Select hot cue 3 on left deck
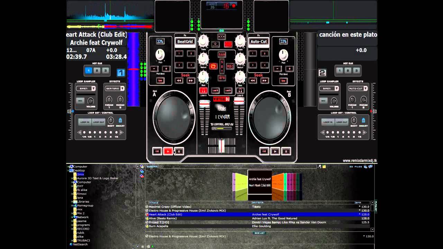443x249 pixels. 105,71
